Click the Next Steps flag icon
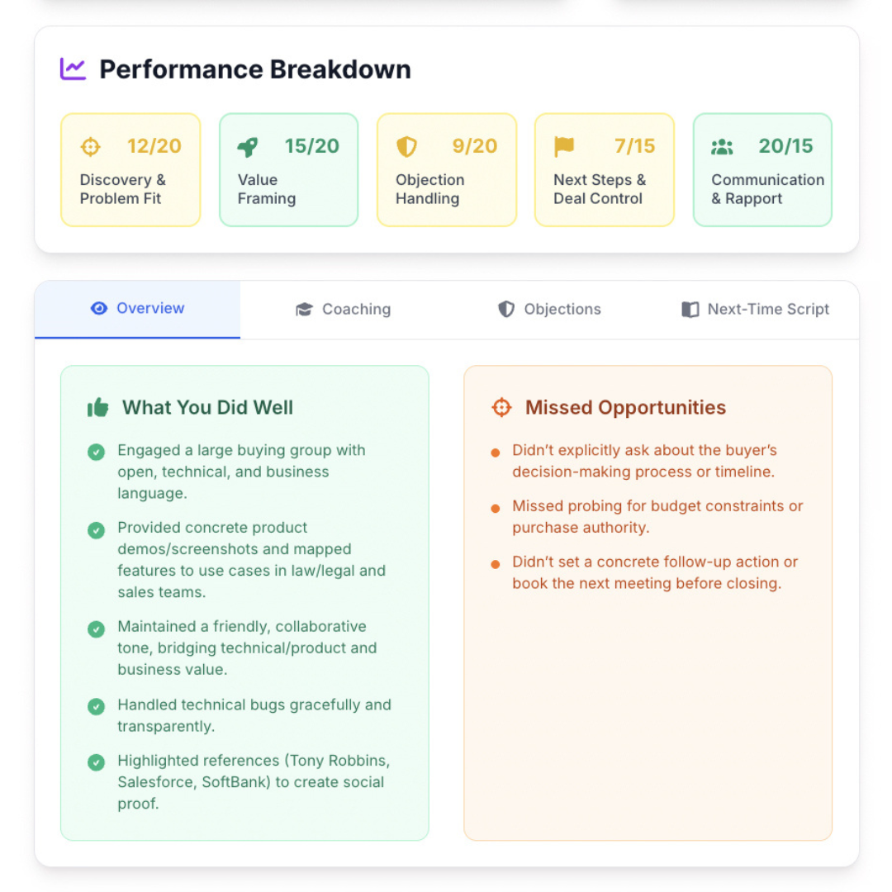The image size is (892, 892). tap(564, 147)
